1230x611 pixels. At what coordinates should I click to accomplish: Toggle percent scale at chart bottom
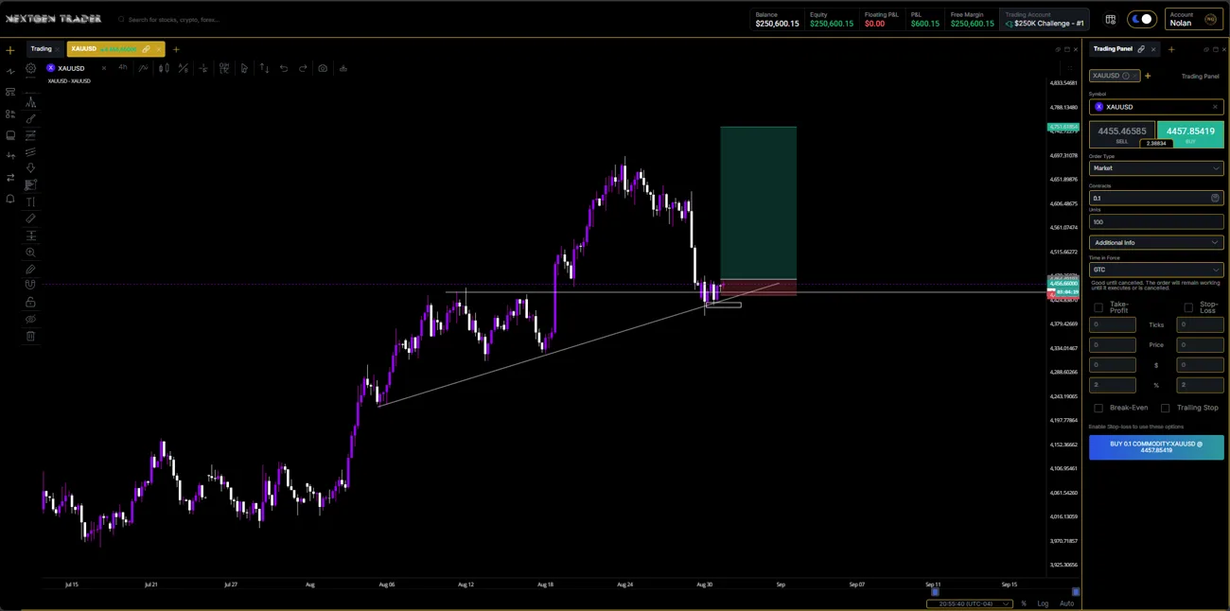tap(1024, 603)
